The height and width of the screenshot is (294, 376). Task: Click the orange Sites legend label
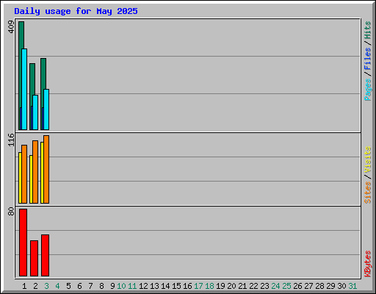367,193
